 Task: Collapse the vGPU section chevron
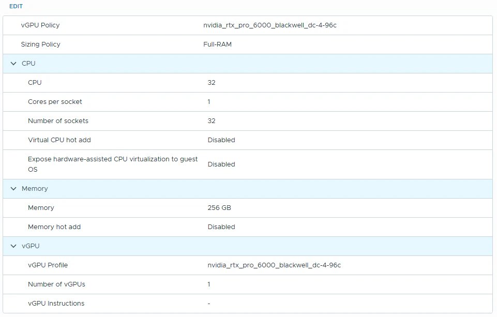pyautogui.click(x=13, y=246)
